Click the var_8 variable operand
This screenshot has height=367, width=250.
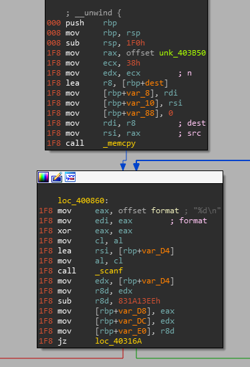click(x=138, y=93)
